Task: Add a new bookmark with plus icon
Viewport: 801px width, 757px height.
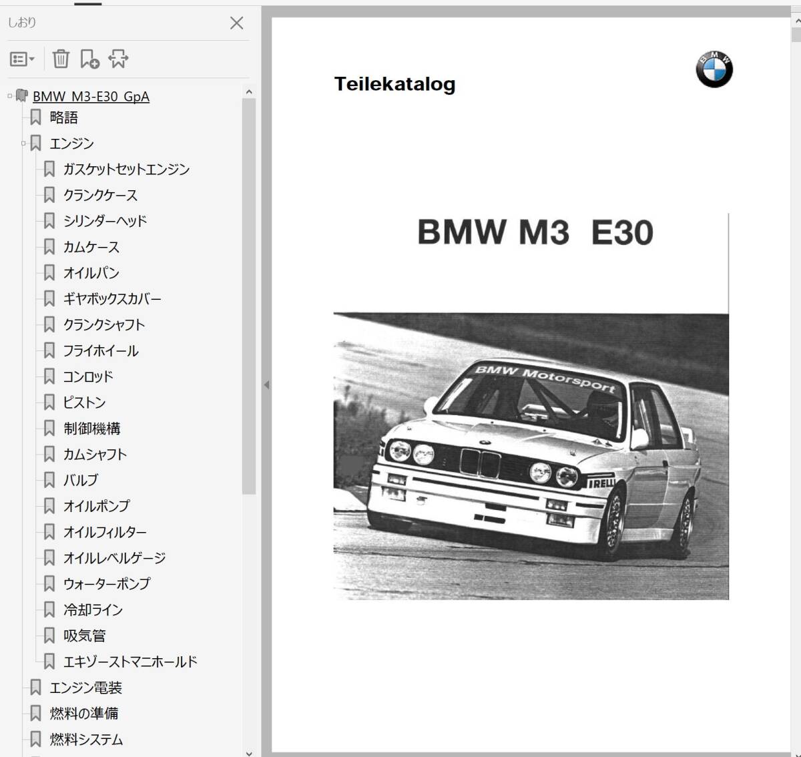Action: tap(89, 59)
